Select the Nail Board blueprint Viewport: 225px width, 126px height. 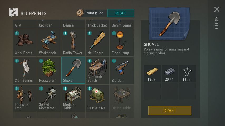tap(97, 43)
